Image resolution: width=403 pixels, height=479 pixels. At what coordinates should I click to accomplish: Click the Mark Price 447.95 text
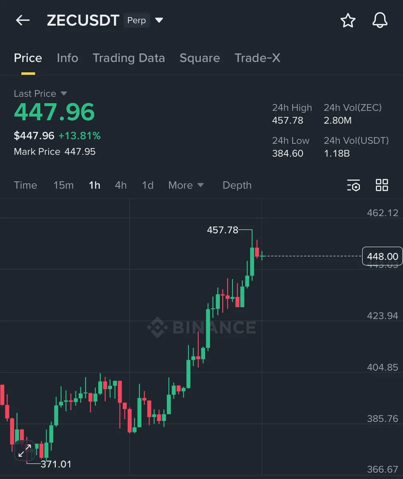(x=55, y=152)
